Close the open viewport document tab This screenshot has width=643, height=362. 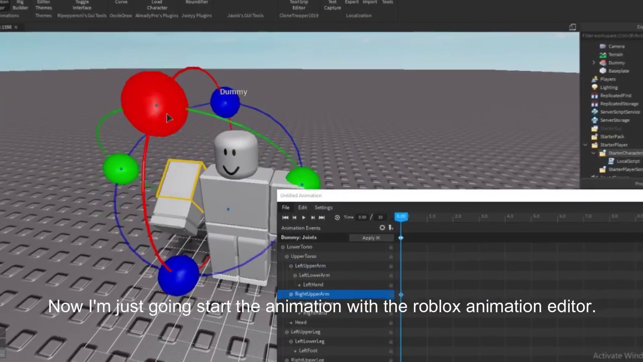(16, 27)
